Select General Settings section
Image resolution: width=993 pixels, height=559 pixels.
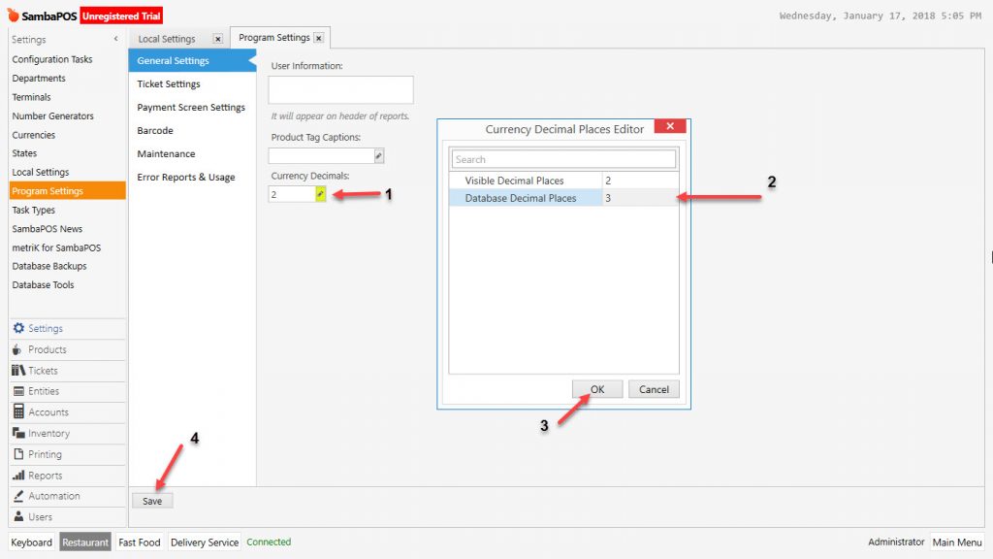[192, 60]
